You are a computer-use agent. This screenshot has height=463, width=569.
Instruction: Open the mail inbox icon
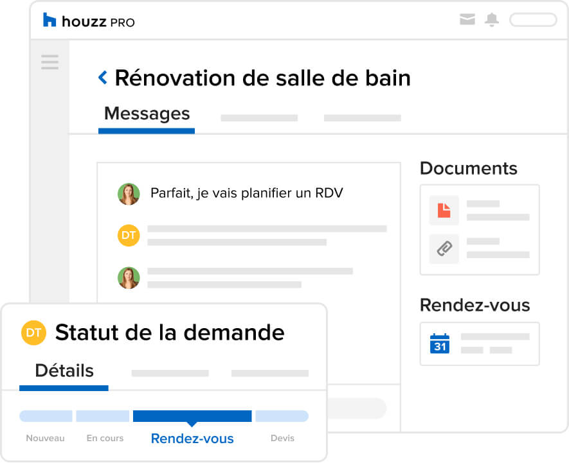(467, 19)
